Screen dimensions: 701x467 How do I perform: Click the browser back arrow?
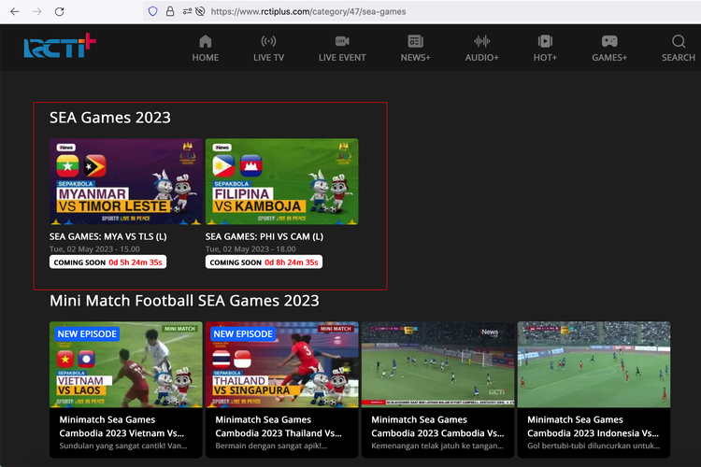(15, 11)
